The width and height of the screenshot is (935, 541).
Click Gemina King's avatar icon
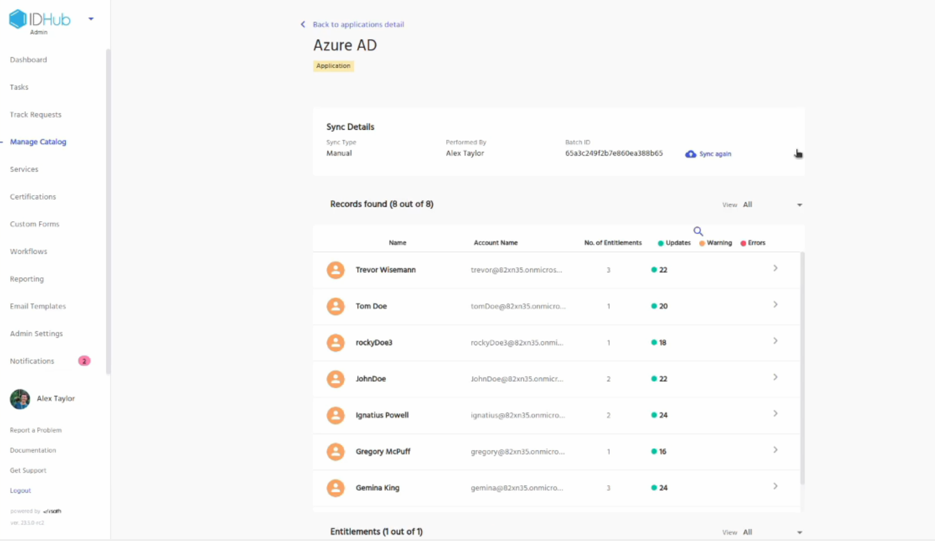[336, 488]
